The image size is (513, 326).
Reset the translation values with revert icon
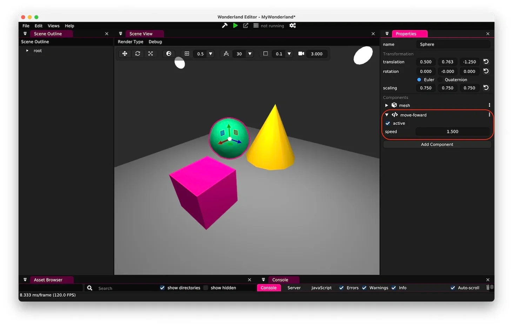486,61
